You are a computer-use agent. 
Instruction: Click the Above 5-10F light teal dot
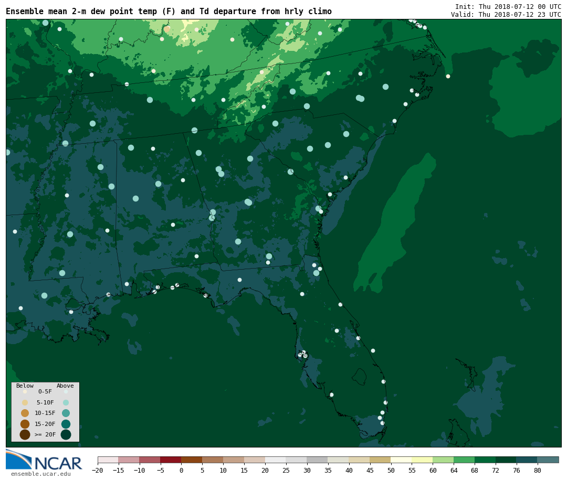[66, 403]
